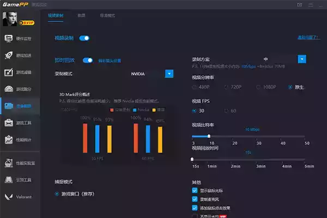
Task: Choose 60 video FPS
Action: point(230,111)
